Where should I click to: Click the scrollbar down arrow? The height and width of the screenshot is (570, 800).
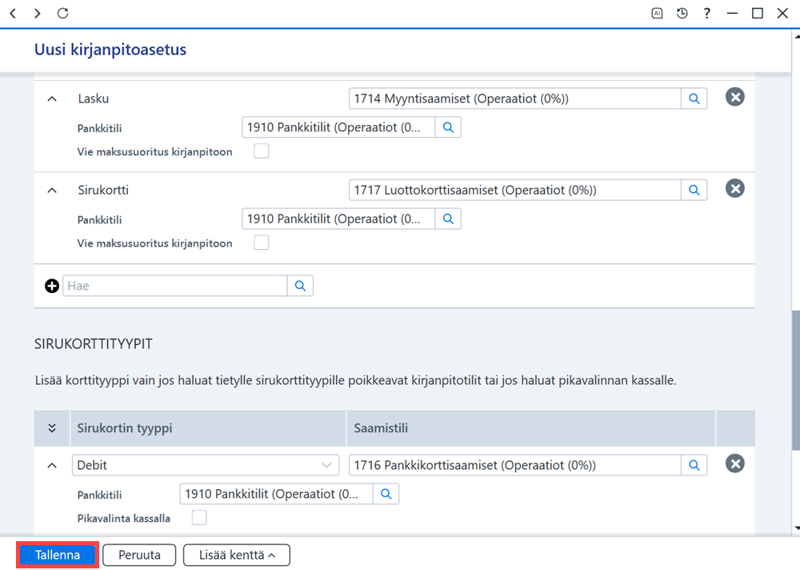pyautogui.click(x=796, y=528)
